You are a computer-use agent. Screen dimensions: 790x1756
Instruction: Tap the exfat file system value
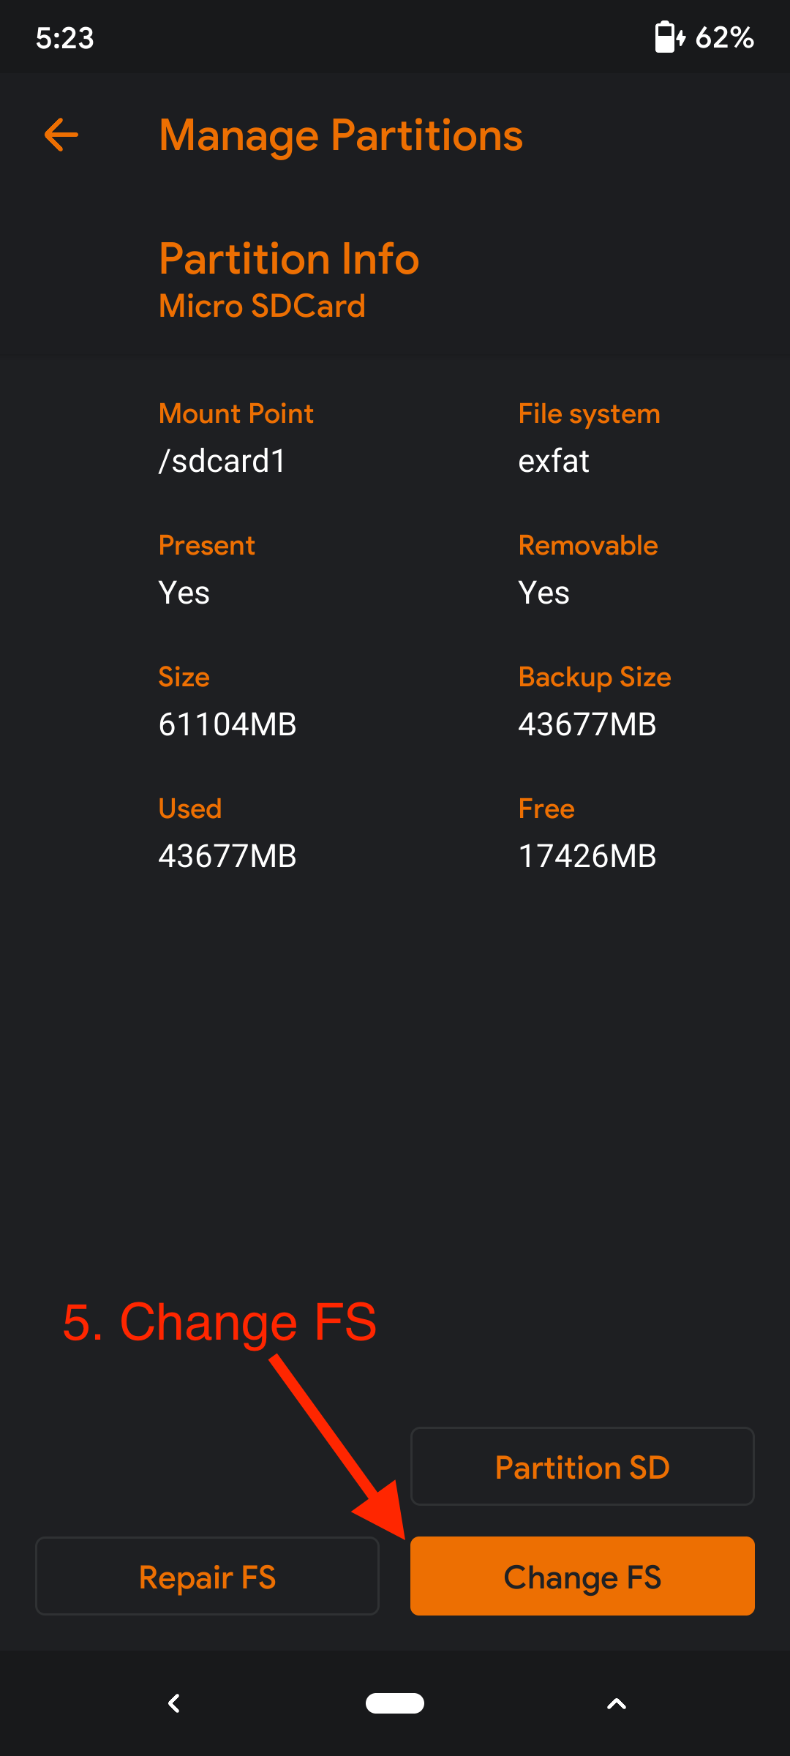tap(554, 461)
